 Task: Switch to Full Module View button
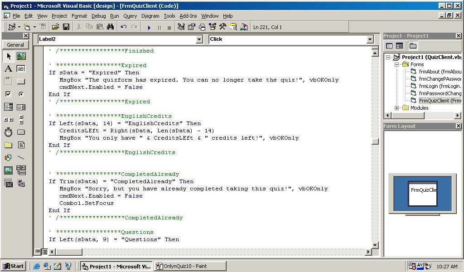pyautogui.click(x=44, y=252)
